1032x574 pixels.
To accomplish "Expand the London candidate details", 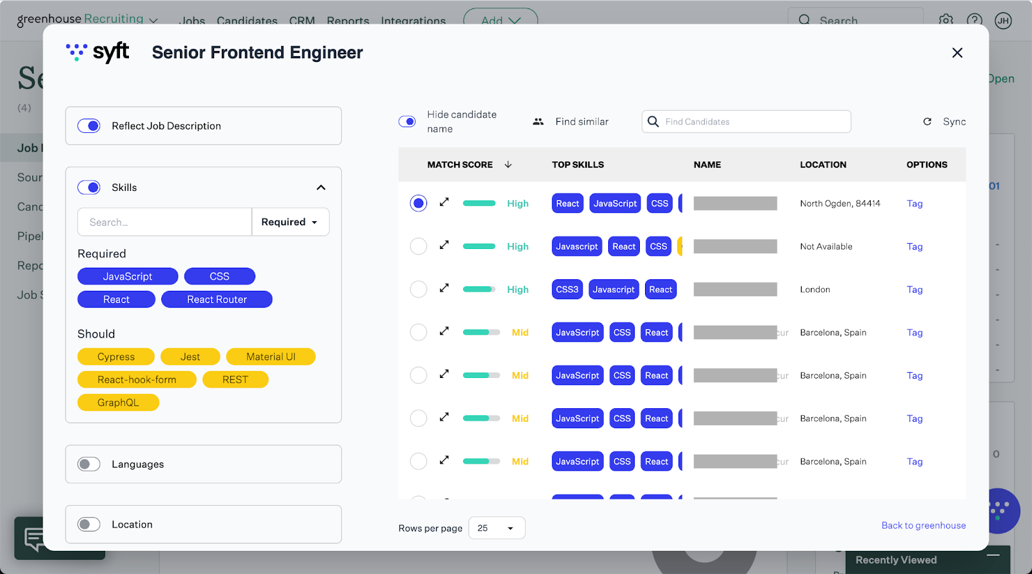I will [444, 288].
